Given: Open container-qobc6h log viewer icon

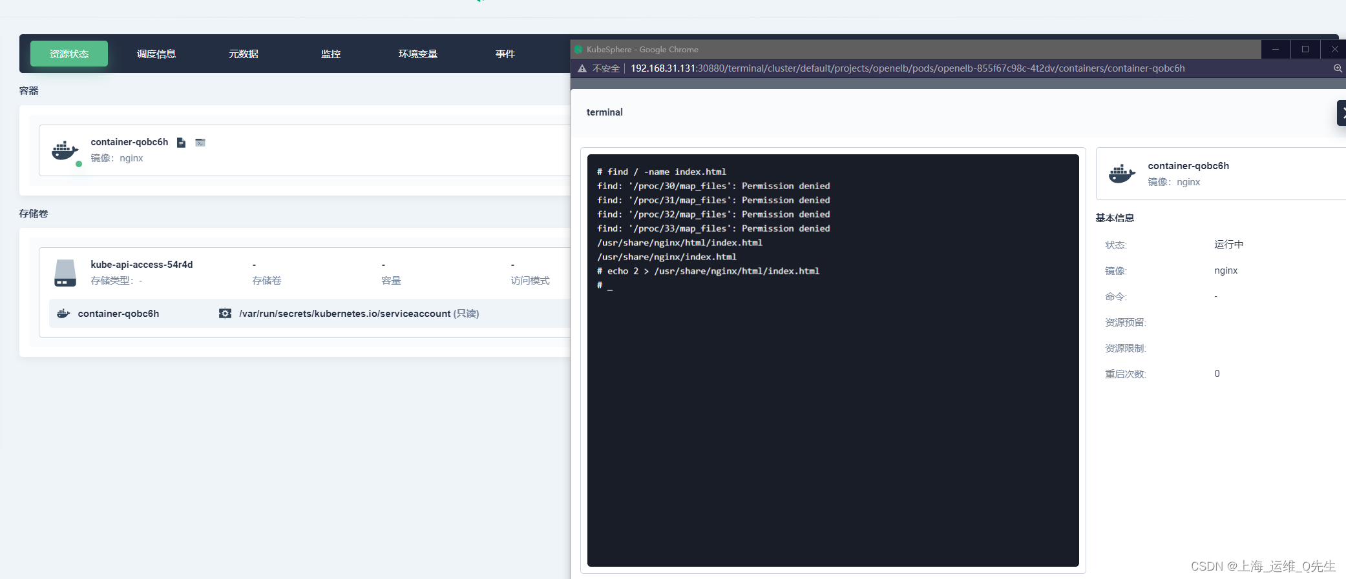Looking at the screenshot, I should [x=182, y=143].
